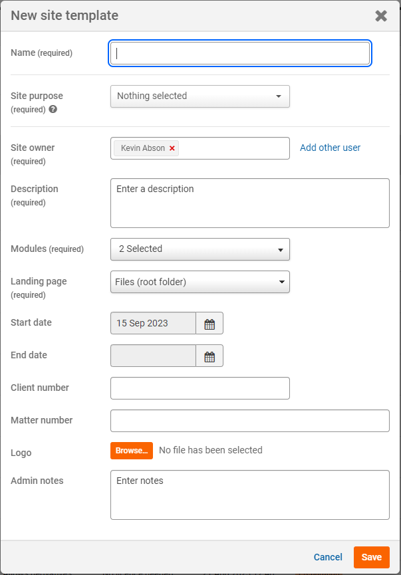Click the Start date text box
Screen dimensions: 401x575
point(153,323)
